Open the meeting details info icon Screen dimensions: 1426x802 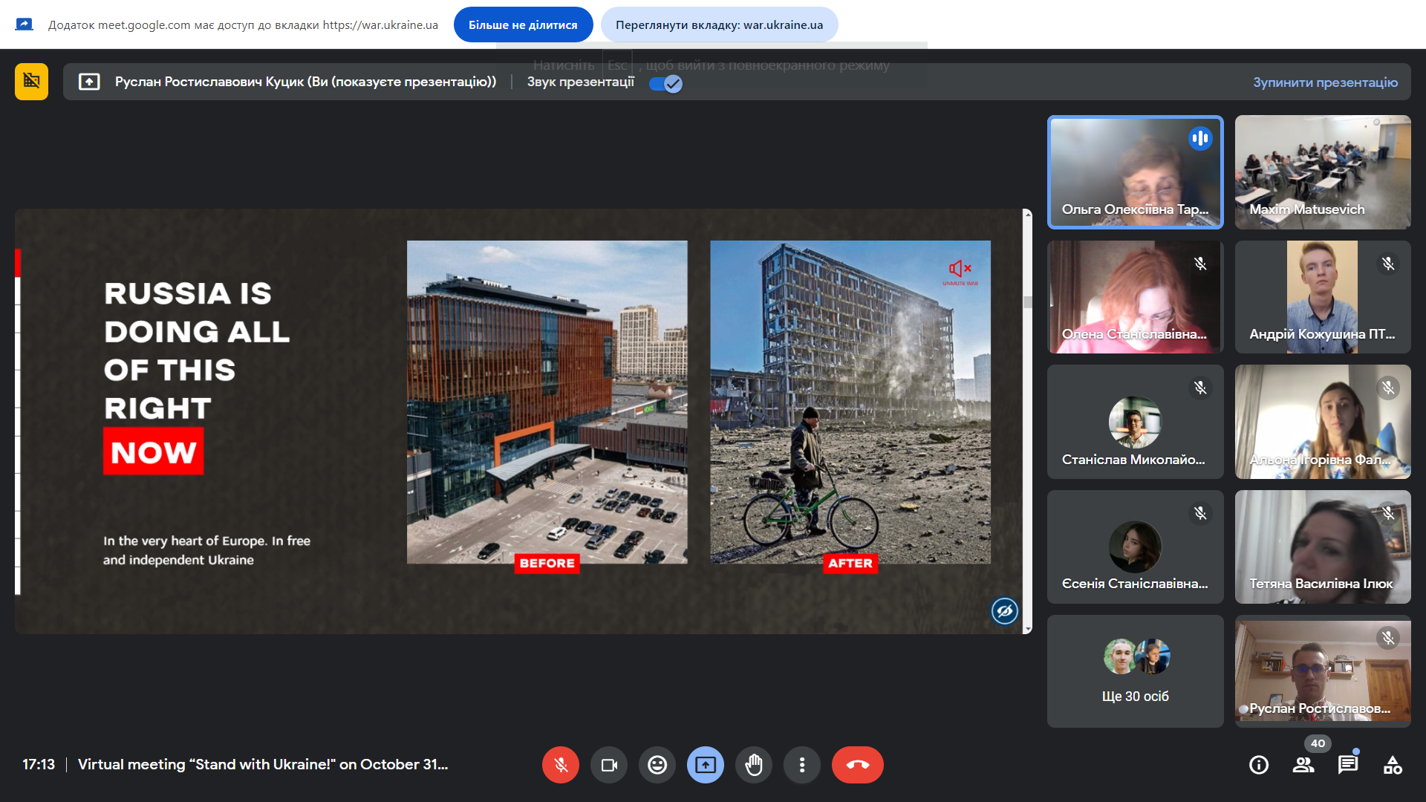tap(1259, 765)
